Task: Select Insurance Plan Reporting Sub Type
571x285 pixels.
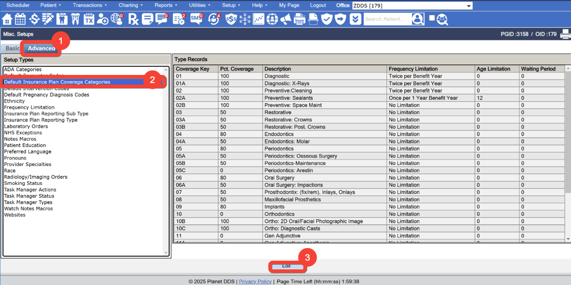Action: coord(46,113)
